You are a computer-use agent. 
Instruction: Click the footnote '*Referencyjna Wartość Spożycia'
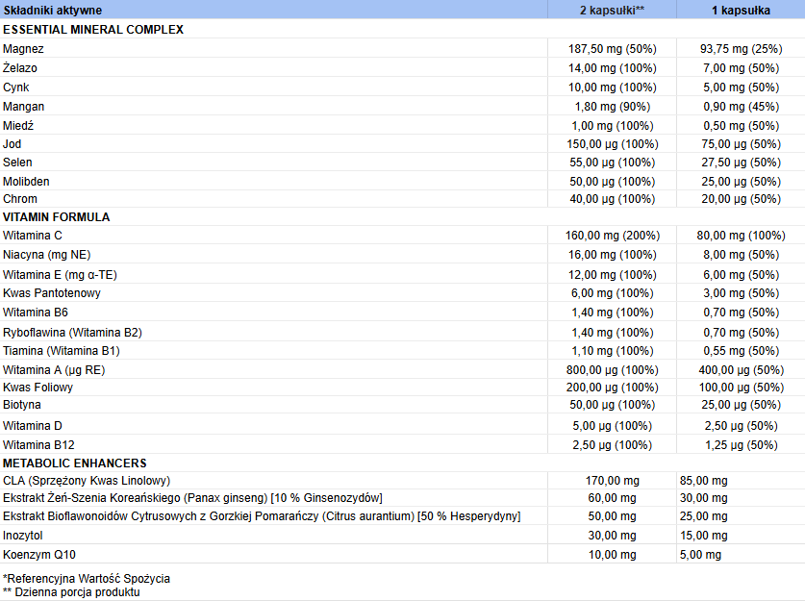(87, 579)
